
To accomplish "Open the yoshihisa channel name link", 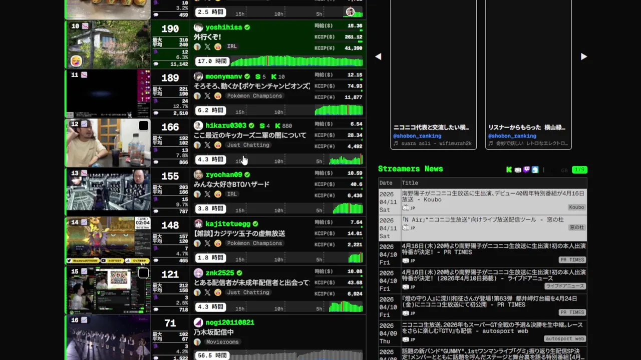I will tap(224, 27).
